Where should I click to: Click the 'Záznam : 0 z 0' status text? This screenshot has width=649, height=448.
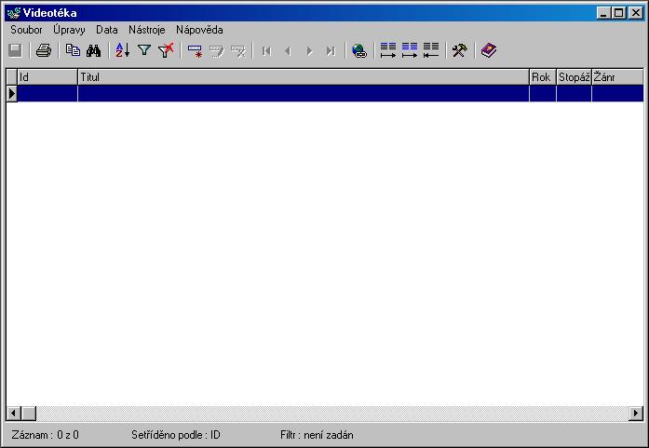pos(45,435)
